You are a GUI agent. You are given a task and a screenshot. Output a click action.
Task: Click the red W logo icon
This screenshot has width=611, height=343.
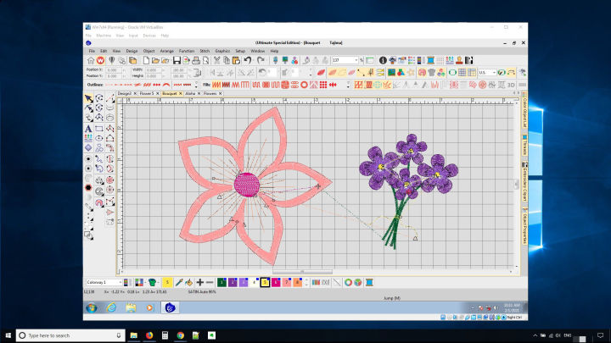(100, 60)
